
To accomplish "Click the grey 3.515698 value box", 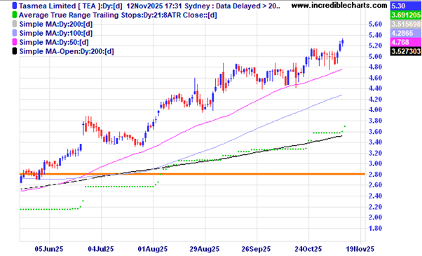I will pyautogui.click(x=406, y=24).
